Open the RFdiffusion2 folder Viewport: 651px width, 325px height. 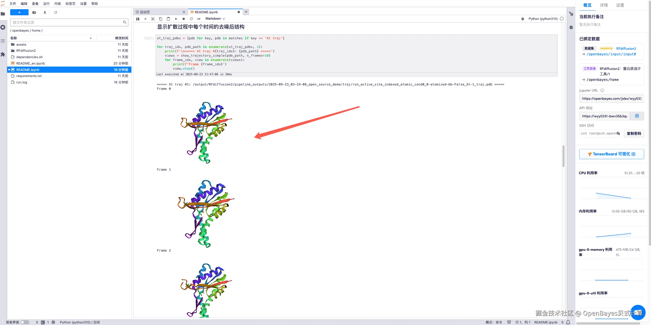point(26,51)
